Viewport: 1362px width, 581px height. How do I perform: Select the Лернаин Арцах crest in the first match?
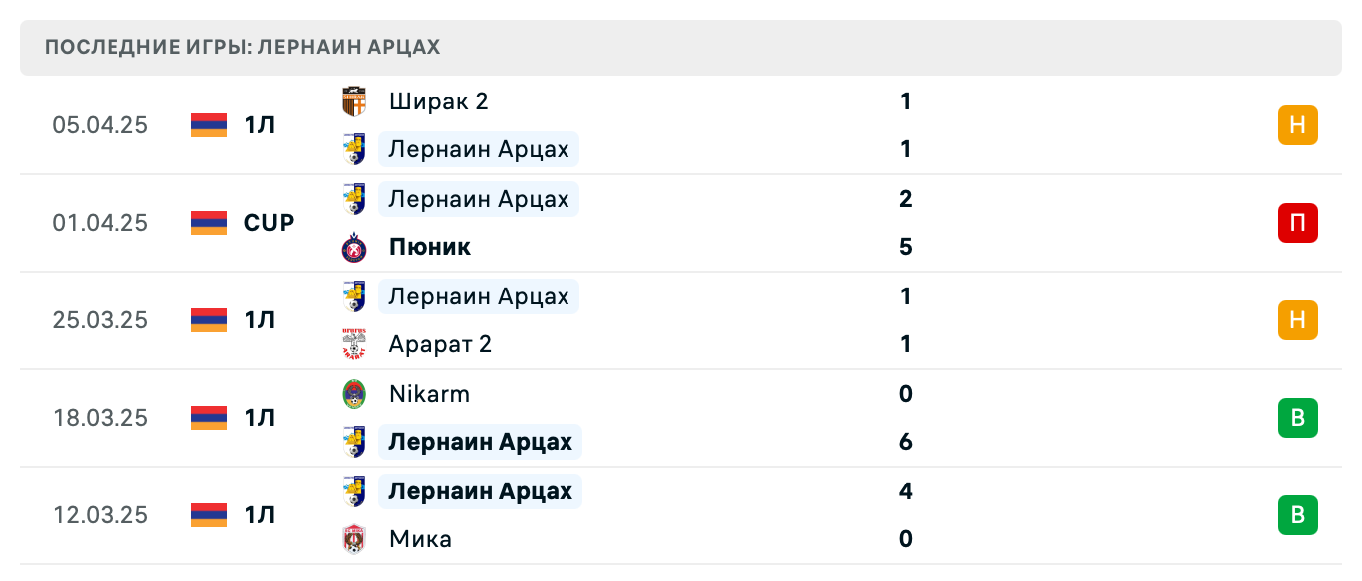tap(353, 149)
